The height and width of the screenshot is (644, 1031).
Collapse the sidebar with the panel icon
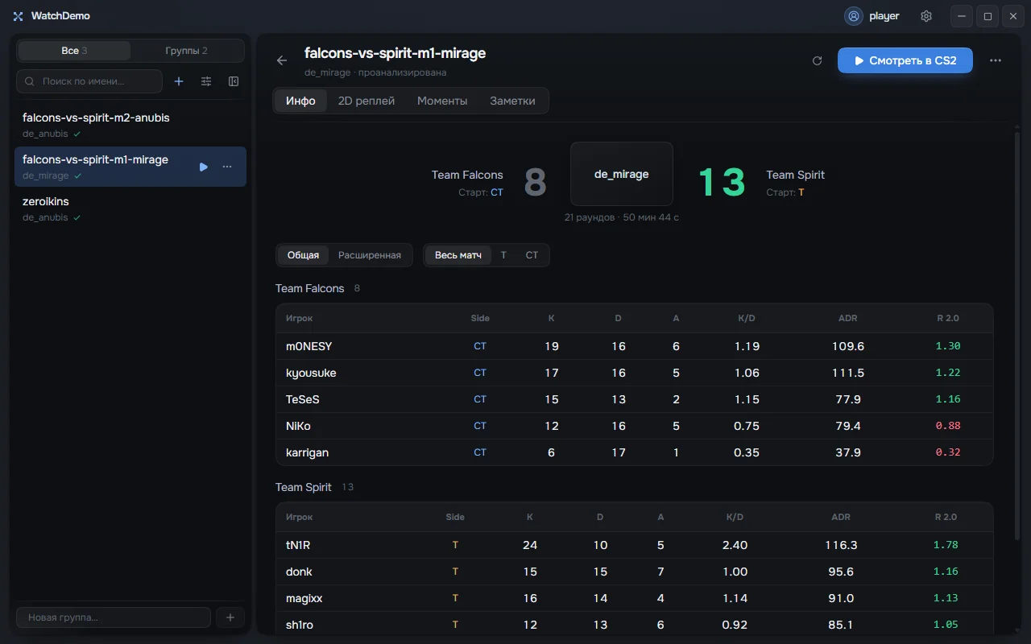[234, 81]
